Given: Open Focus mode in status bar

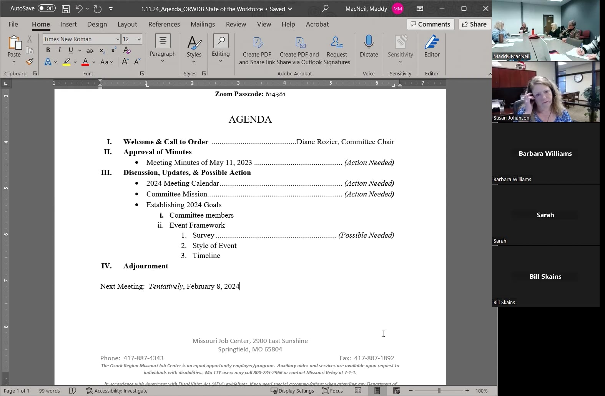Looking at the screenshot, I should pyautogui.click(x=332, y=391).
